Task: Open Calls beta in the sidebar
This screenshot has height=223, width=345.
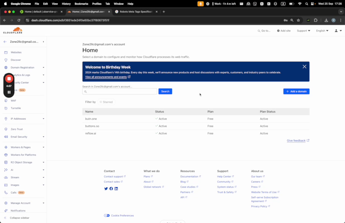Action: tap(13, 192)
